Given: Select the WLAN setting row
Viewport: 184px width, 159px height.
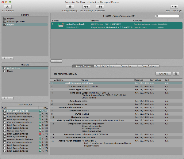Looking at the screenshot, I should pos(116,114).
